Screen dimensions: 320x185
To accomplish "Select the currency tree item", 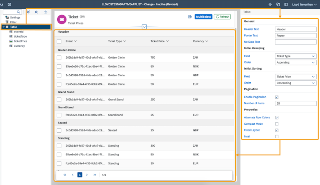I will (x=19, y=46).
